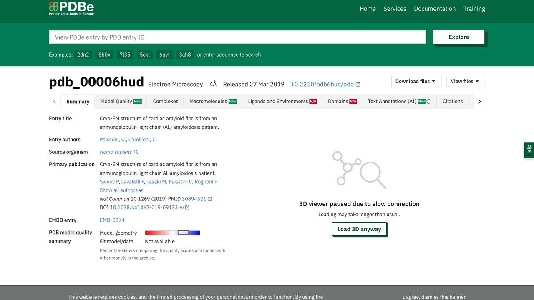
Task: Open the Services menu item
Action: 395,9
